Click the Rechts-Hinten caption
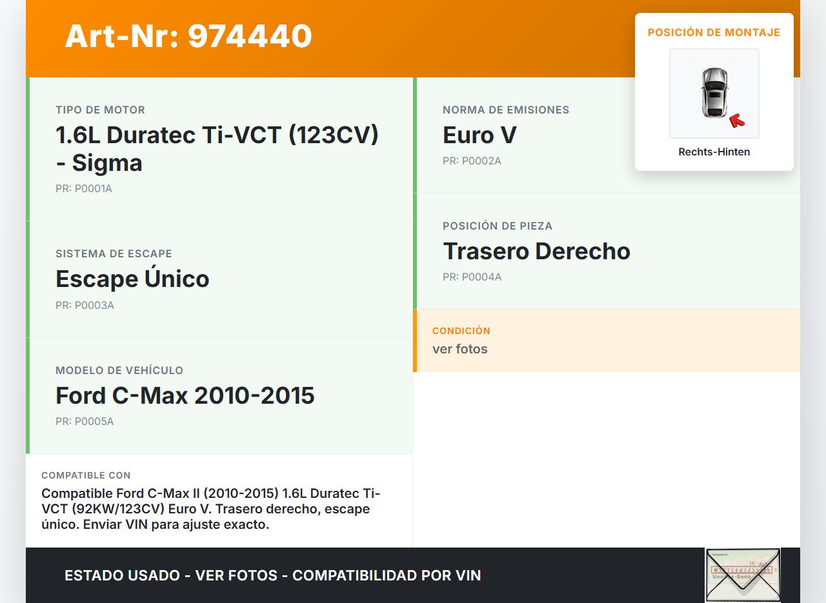The width and height of the screenshot is (826, 603). pos(714,152)
